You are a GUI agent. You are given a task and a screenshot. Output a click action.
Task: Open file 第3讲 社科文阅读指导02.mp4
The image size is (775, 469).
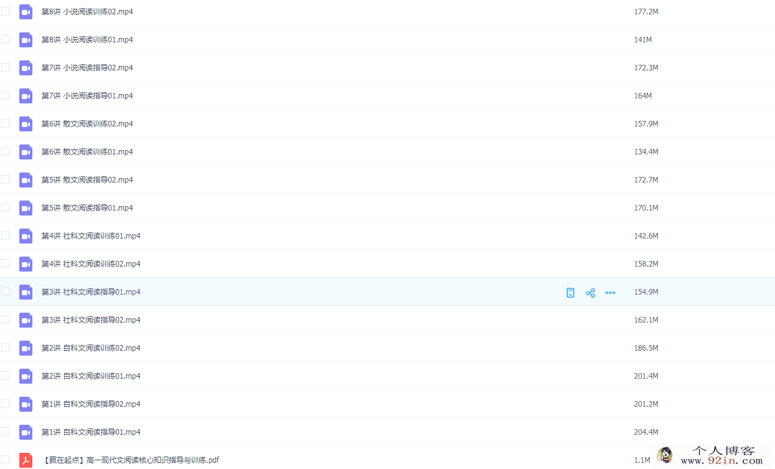click(91, 320)
